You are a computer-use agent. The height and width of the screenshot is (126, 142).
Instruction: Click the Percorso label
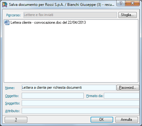13,15
